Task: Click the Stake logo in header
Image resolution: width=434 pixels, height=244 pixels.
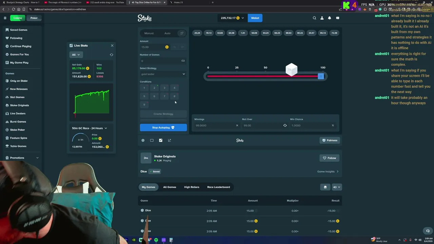Action: click(144, 18)
